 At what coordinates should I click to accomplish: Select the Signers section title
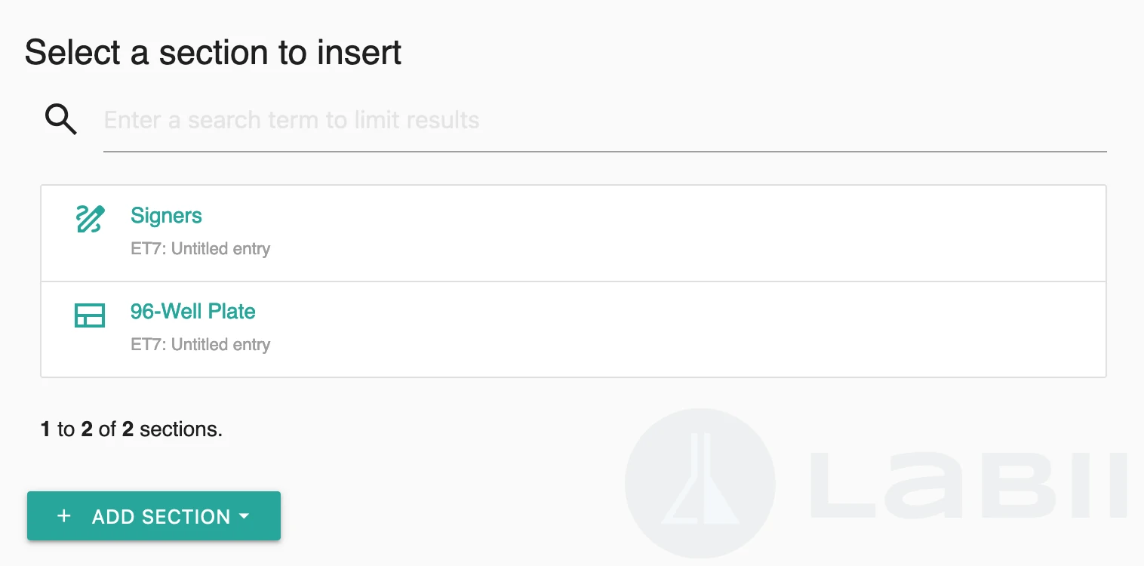166,216
